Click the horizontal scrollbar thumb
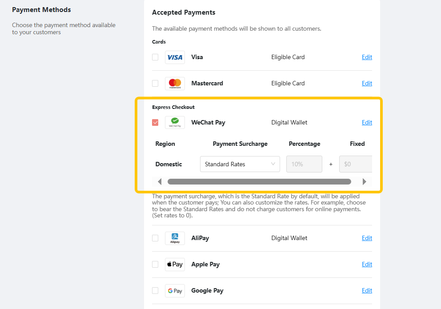 (259, 182)
